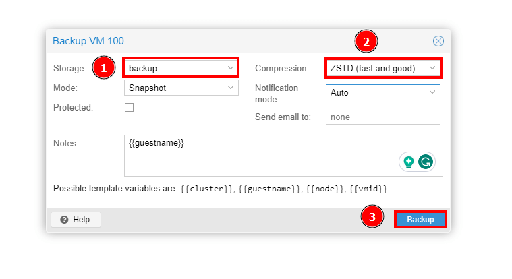Click the red circle badge numbered 2

(366, 42)
